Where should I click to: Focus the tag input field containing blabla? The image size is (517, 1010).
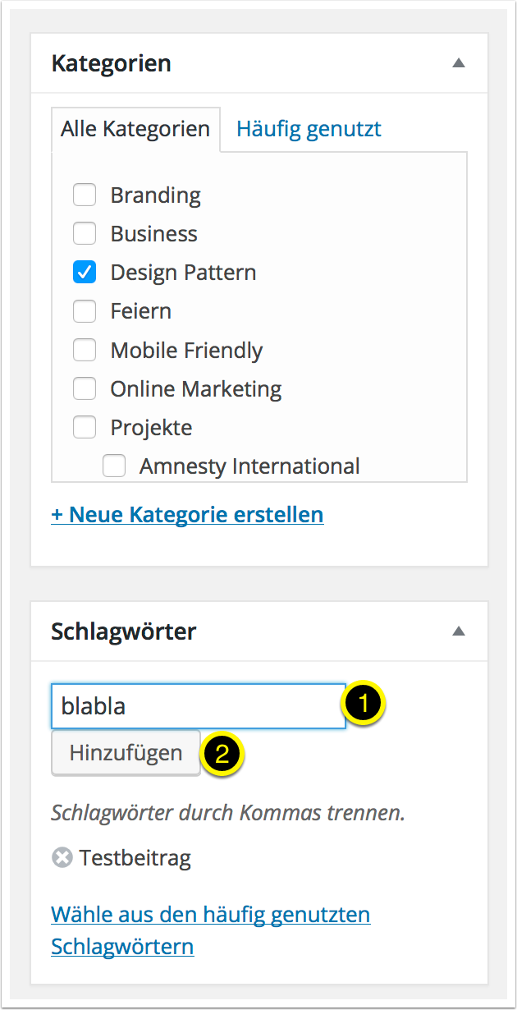click(199, 705)
